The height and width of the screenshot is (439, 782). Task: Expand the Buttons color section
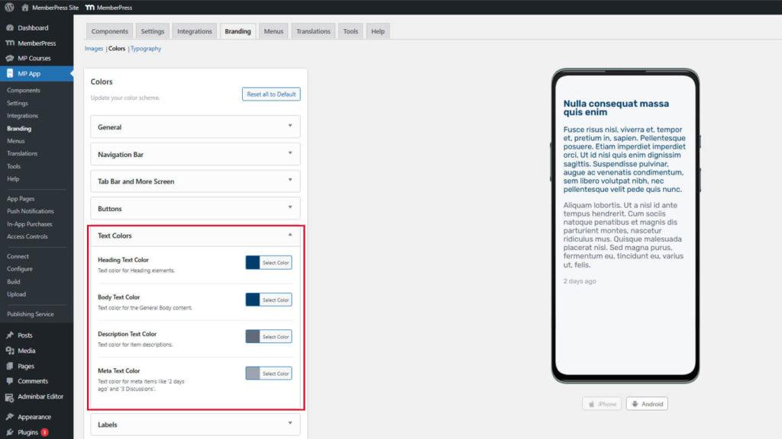click(195, 209)
